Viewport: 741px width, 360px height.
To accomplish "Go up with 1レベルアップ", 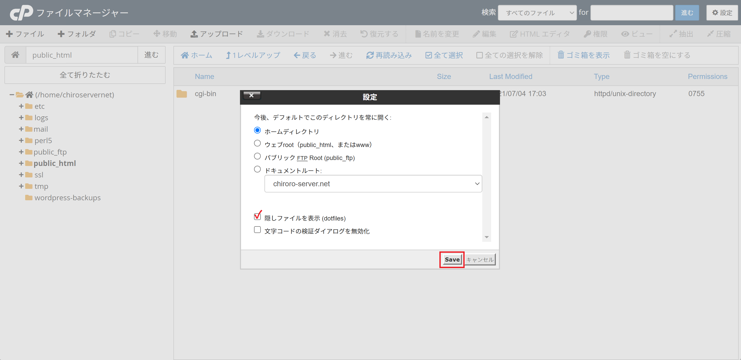I will point(253,55).
